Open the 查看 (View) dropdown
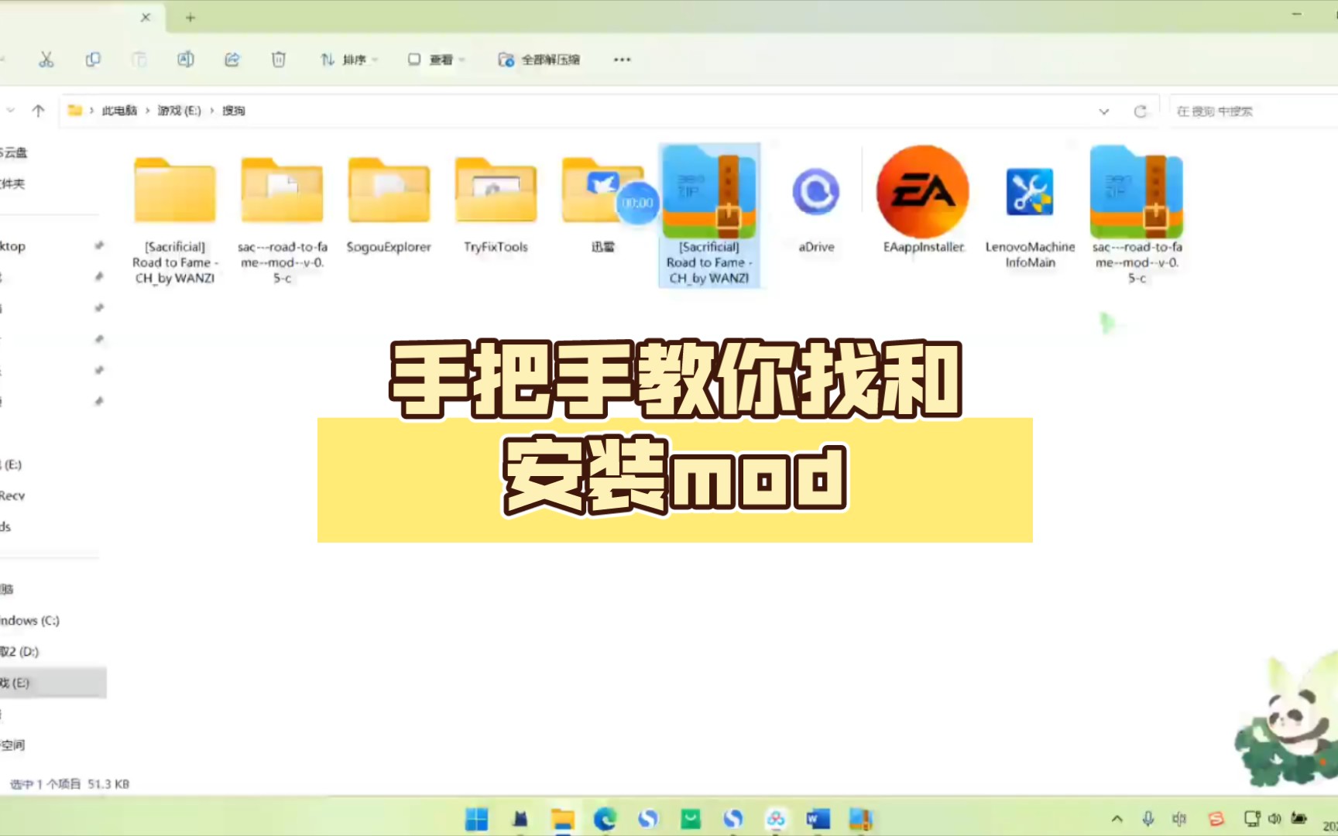The height and width of the screenshot is (836, 1338). pyautogui.click(x=435, y=59)
